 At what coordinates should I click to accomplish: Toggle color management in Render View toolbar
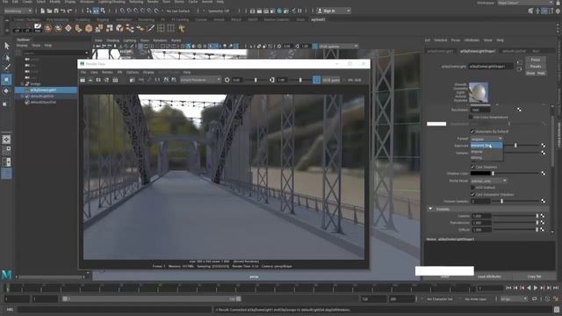pos(316,80)
